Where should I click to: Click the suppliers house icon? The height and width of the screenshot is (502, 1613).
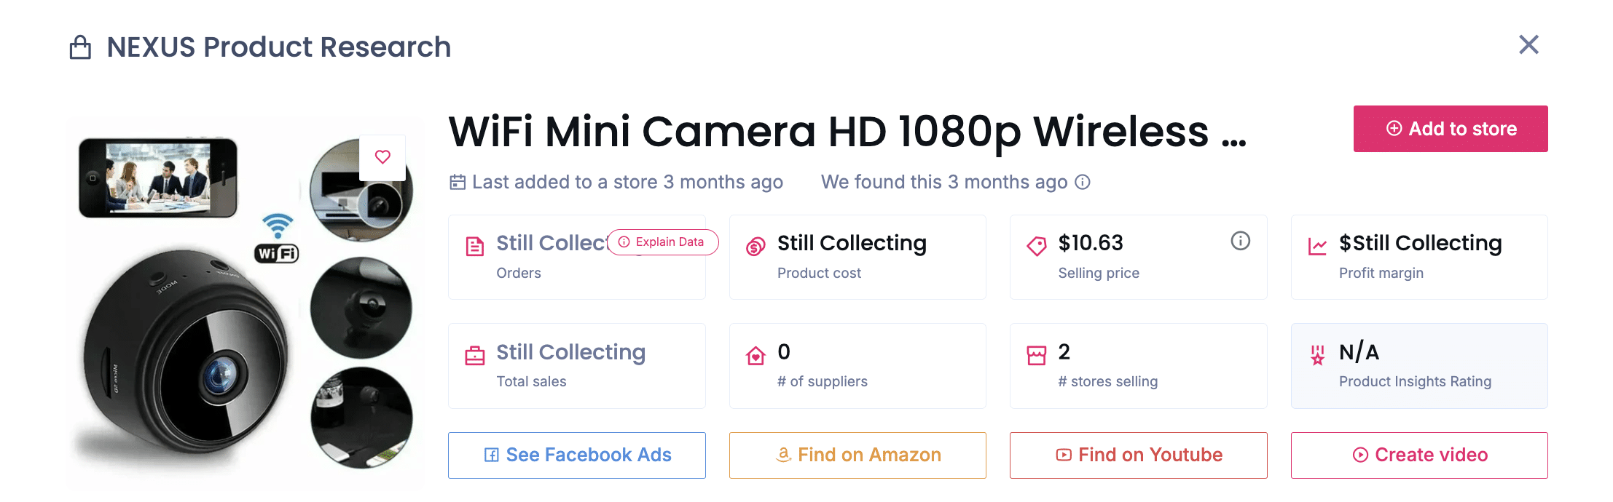coord(756,356)
